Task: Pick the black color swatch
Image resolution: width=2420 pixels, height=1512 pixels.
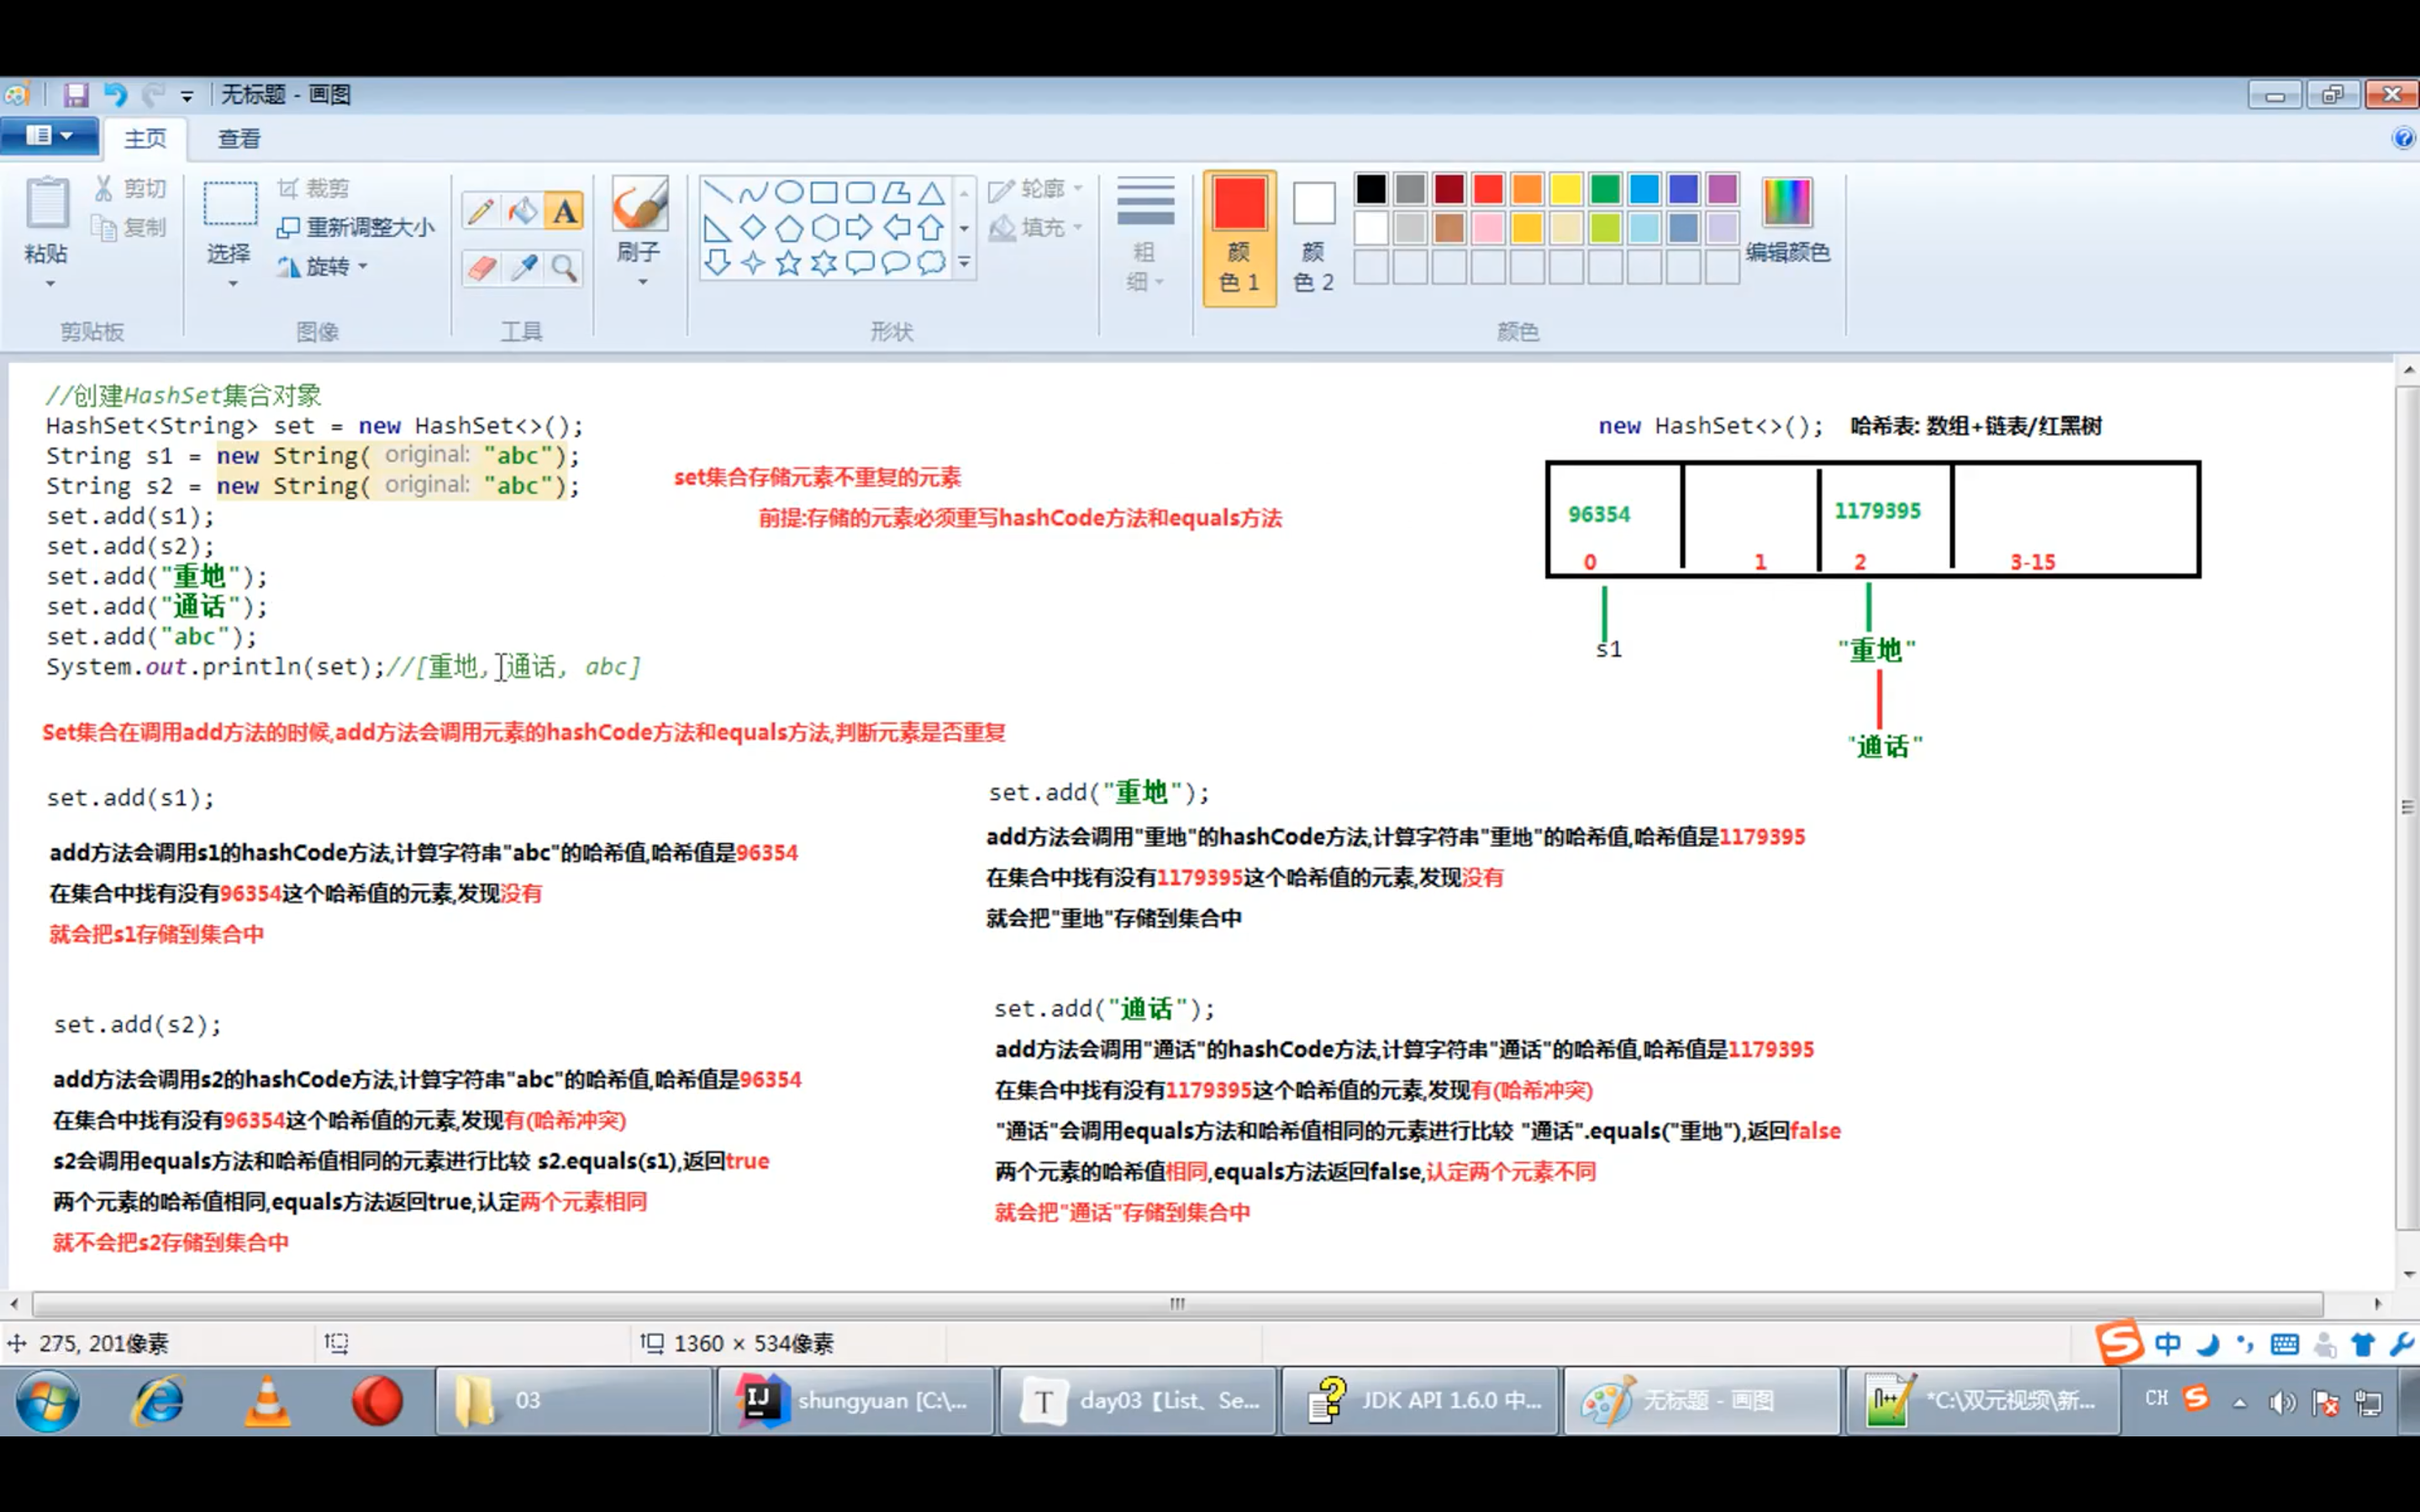Action: coord(1371,189)
